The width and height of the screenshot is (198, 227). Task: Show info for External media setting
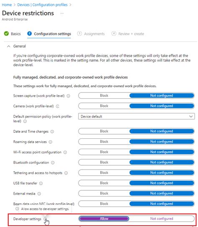coord(39,194)
